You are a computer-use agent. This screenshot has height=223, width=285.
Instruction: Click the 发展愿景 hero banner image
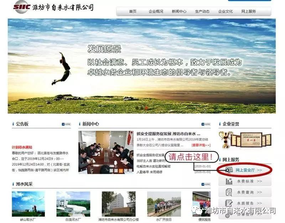tap(141, 66)
